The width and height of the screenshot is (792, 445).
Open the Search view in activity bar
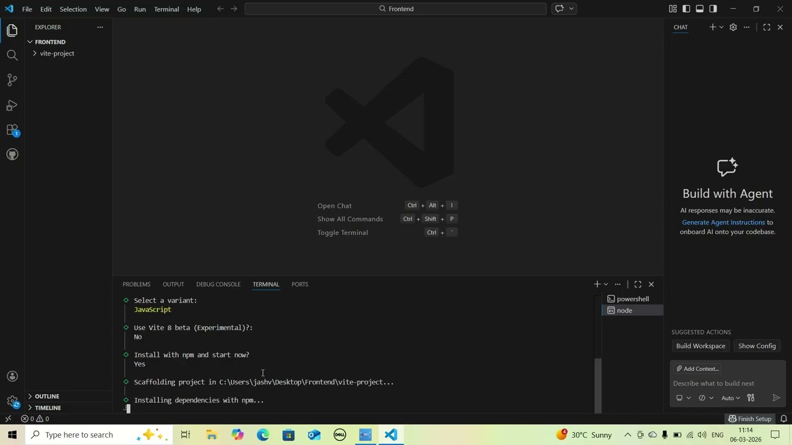click(x=12, y=55)
